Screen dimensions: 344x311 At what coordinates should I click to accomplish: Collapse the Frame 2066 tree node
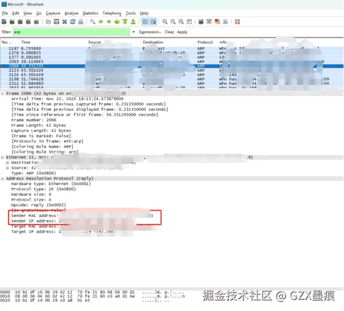(x=3, y=94)
